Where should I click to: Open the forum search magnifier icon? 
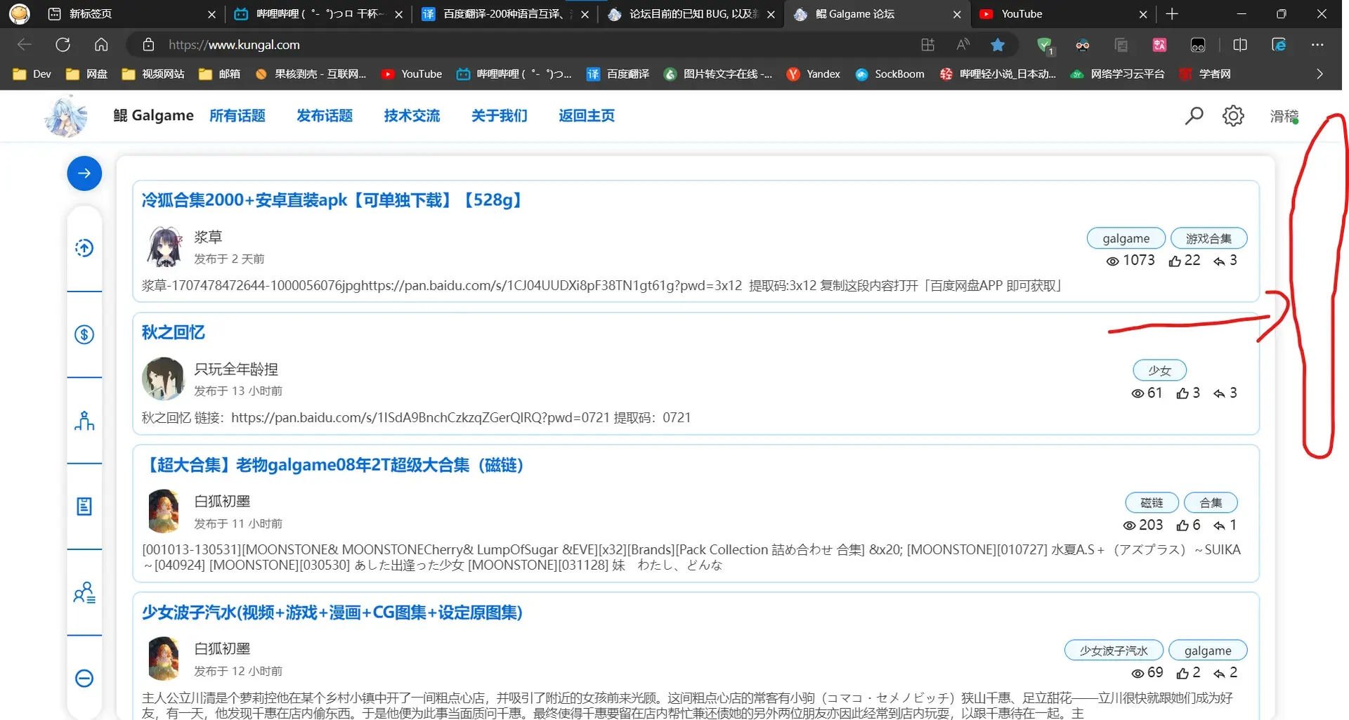coord(1194,115)
